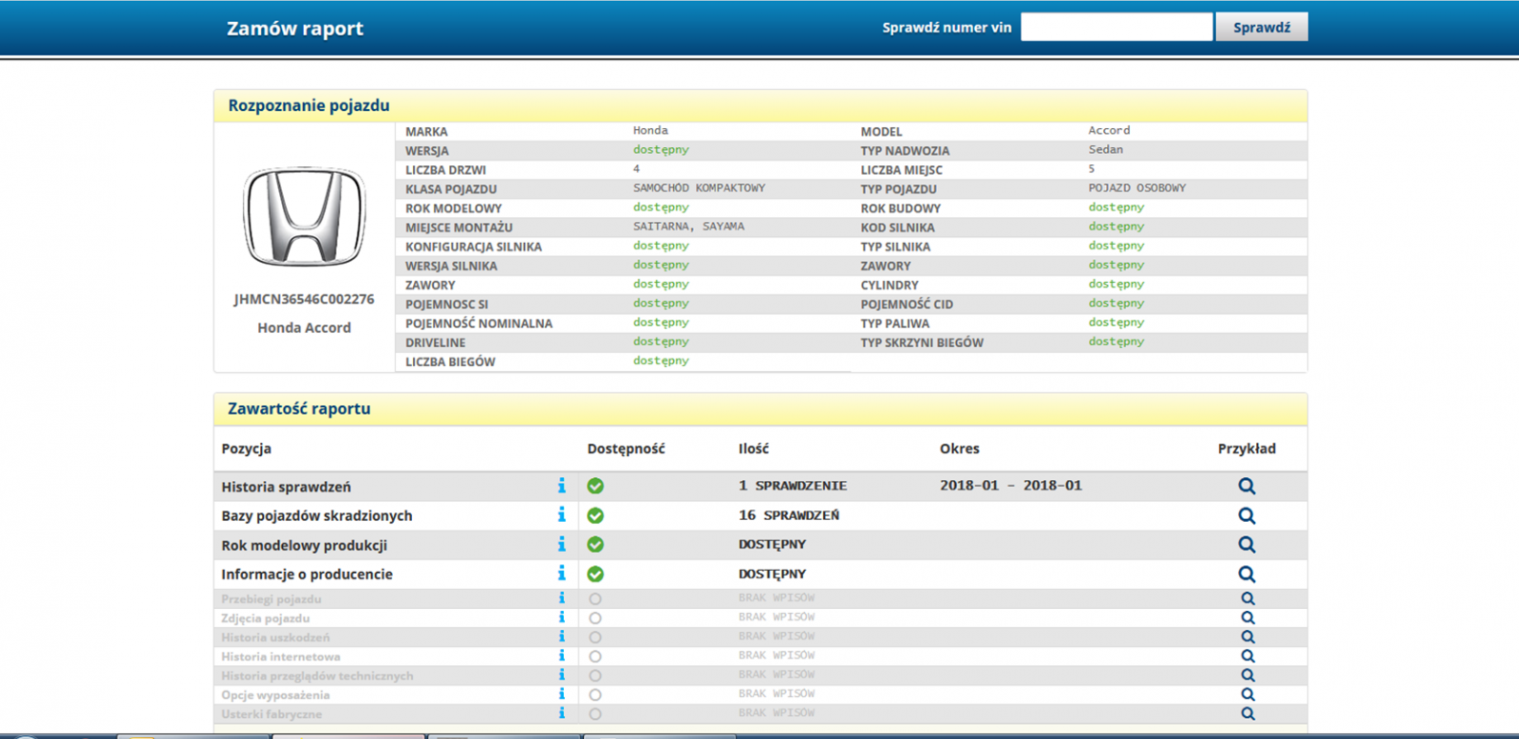Click green dostępny value next to TYP PALIWA

tap(1116, 323)
